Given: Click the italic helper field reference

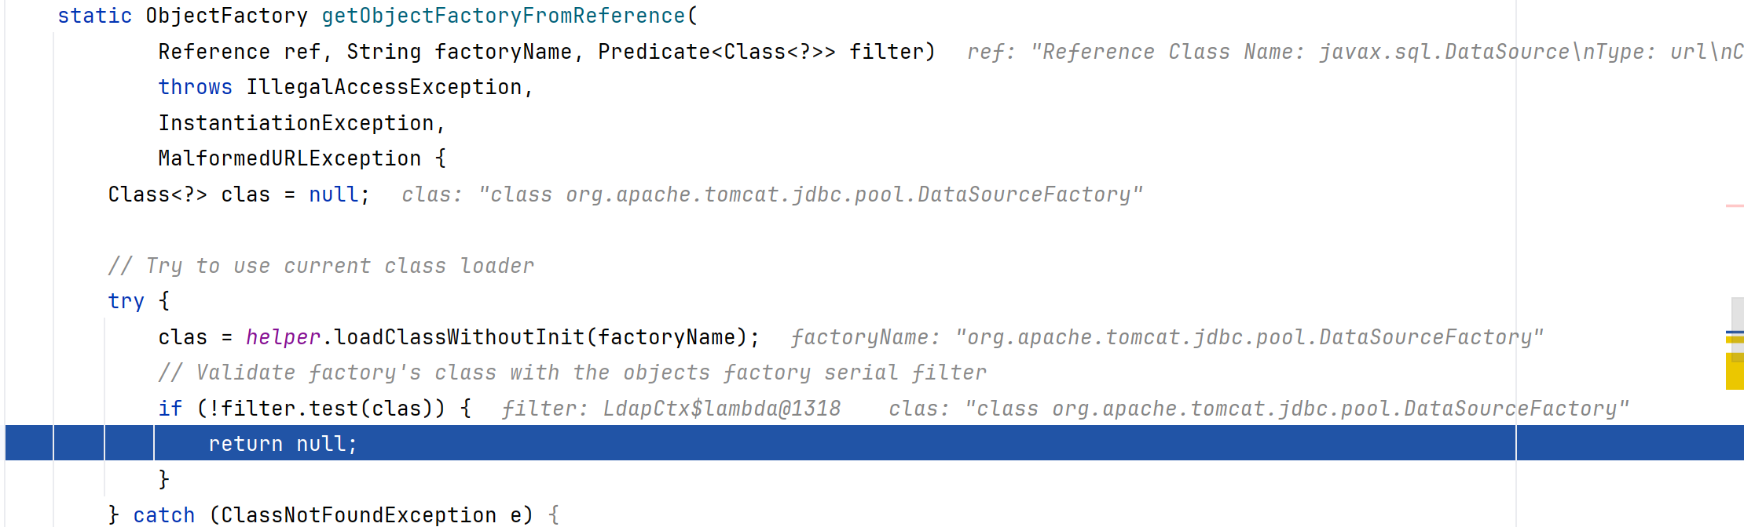Looking at the screenshot, I should 283,337.
